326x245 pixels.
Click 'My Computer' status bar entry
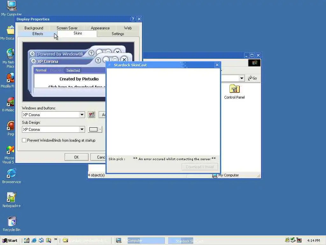click(x=226, y=175)
